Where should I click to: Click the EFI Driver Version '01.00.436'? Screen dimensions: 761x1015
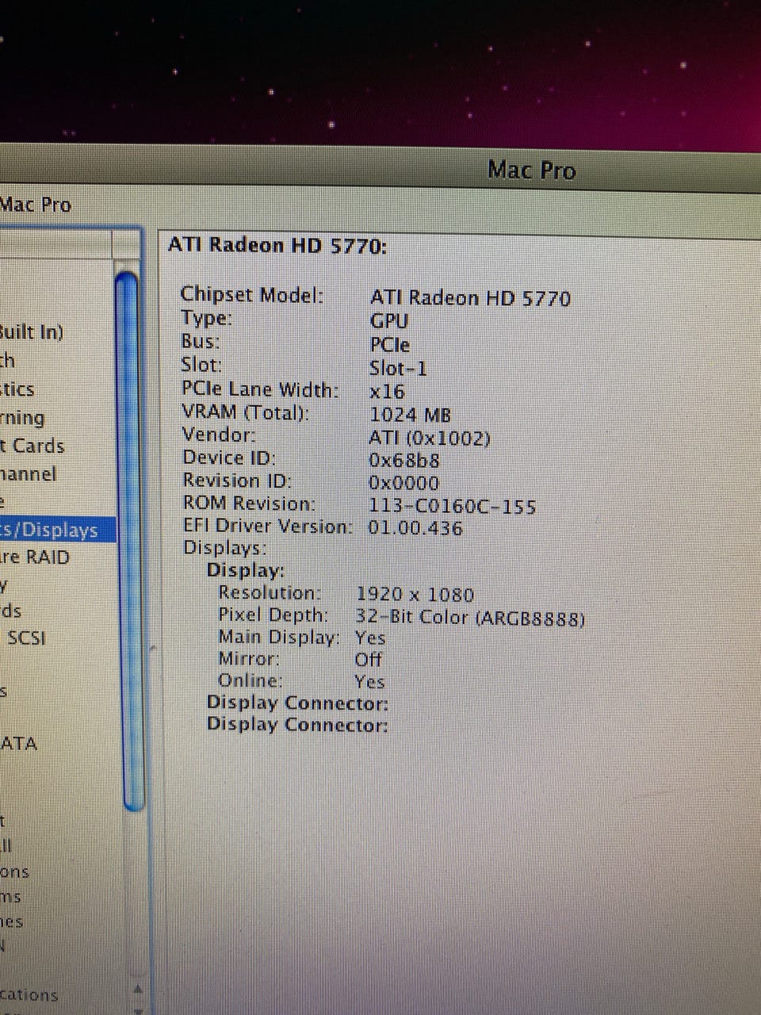(415, 528)
